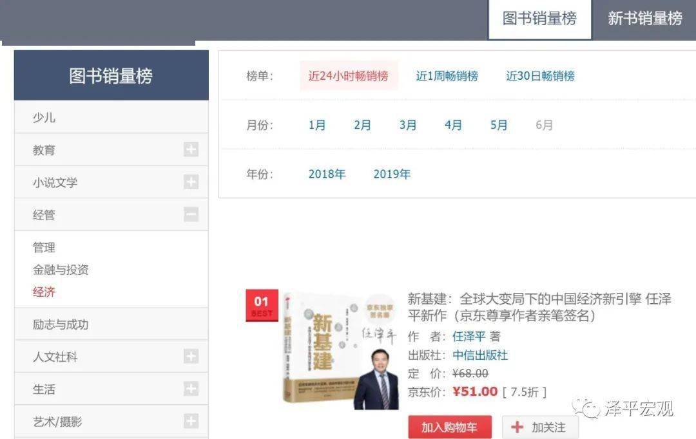Switch to the 新书销量榜 tab
Image resolution: width=696 pixels, height=439 pixels.
tap(644, 19)
